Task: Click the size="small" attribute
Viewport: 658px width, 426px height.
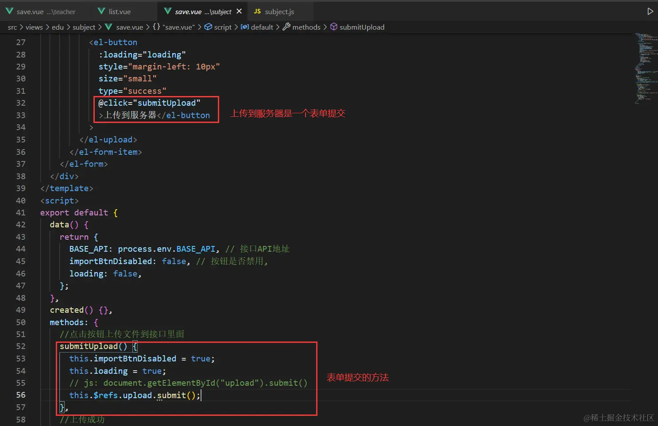Action: pos(128,79)
